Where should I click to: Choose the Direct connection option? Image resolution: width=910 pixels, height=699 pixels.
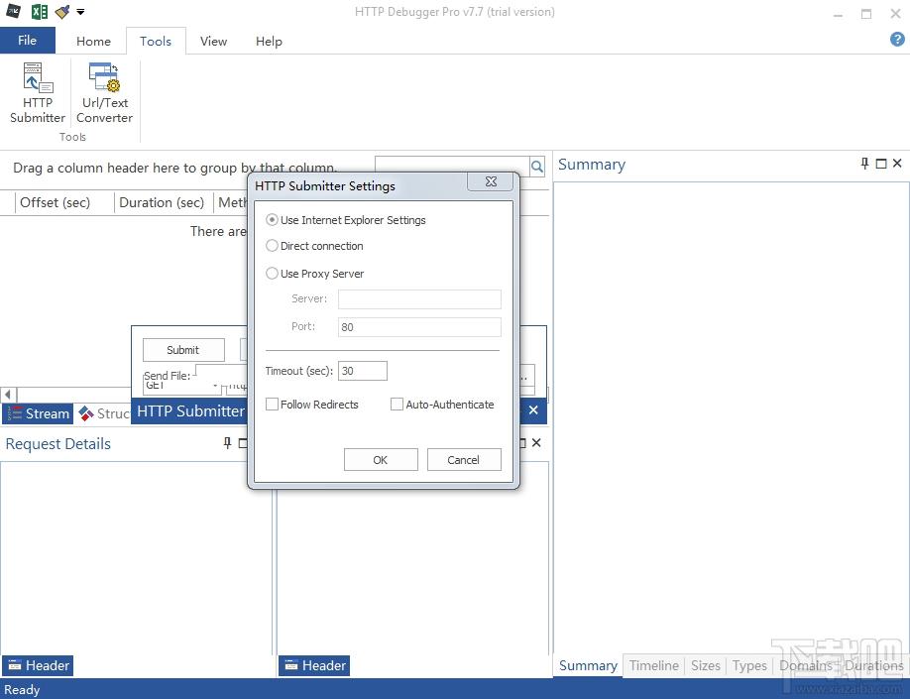tap(314, 246)
